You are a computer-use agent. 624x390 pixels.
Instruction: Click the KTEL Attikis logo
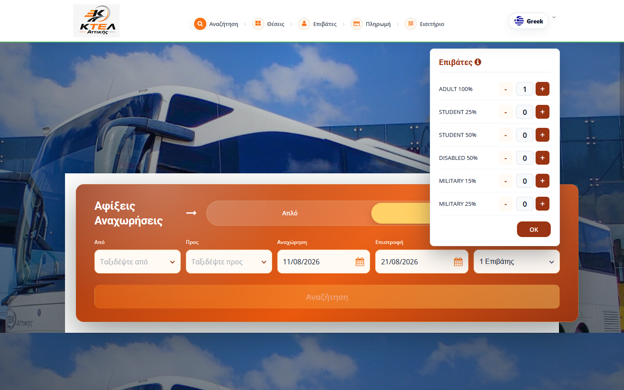pos(96,21)
